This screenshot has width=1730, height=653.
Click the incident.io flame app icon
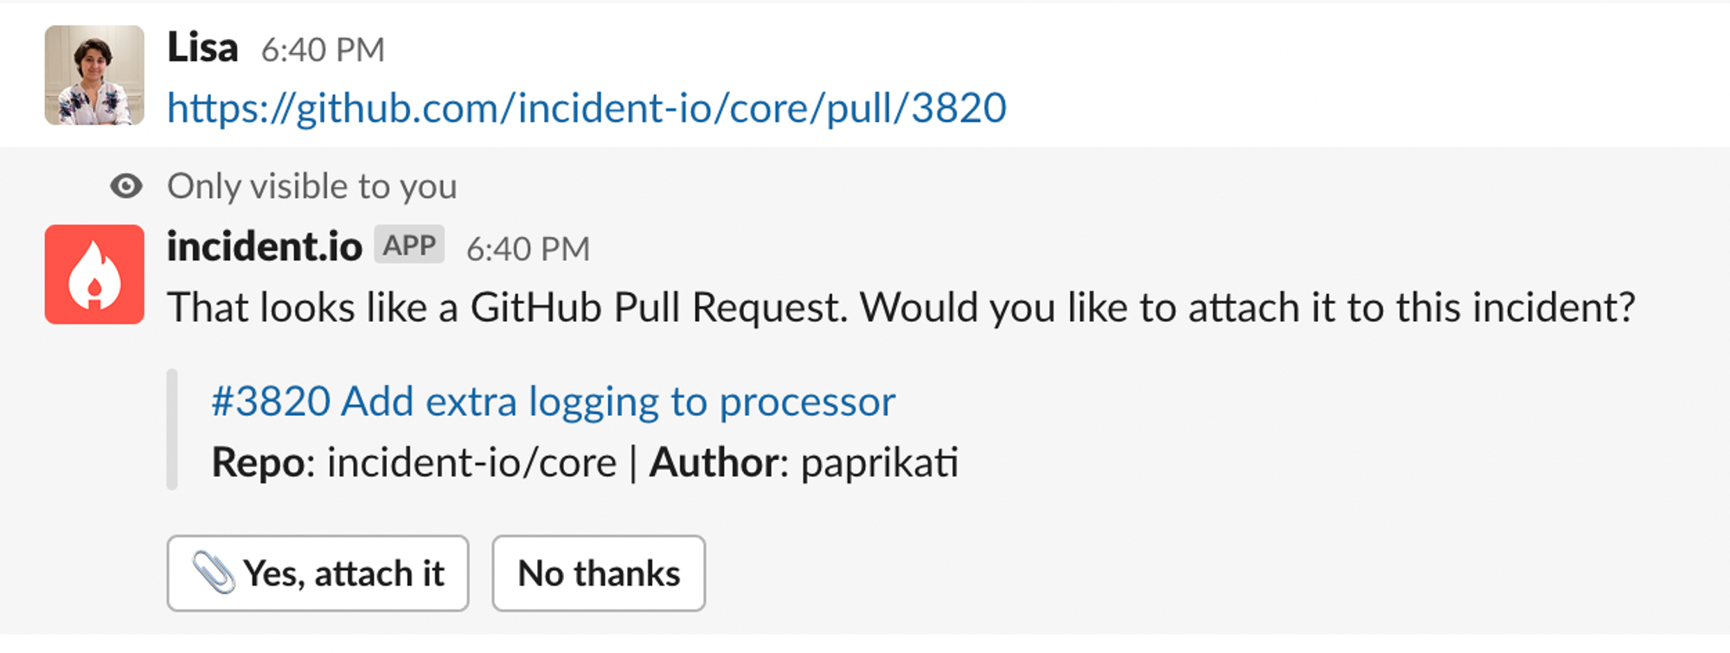pyautogui.click(x=94, y=274)
